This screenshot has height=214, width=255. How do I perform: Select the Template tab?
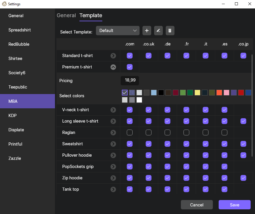[x=91, y=15]
